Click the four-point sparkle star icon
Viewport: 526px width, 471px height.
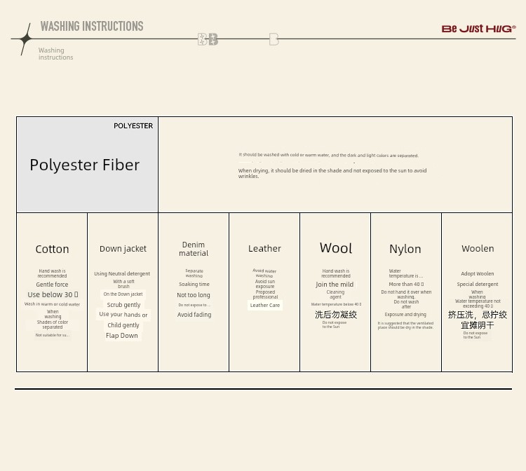(x=25, y=39)
